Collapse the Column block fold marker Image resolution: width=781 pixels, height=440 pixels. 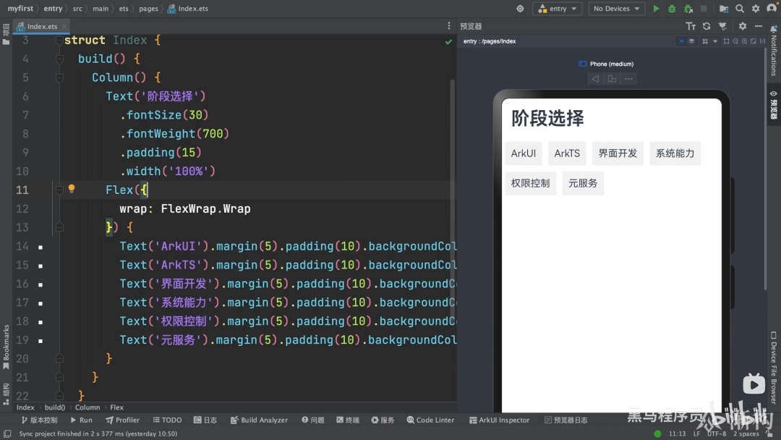(x=59, y=77)
